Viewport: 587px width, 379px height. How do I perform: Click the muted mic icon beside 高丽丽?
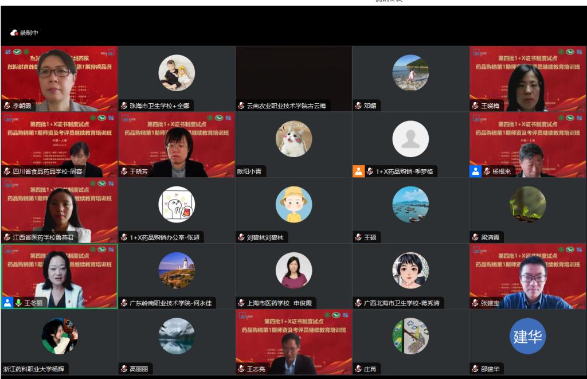click(x=124, y=369)
